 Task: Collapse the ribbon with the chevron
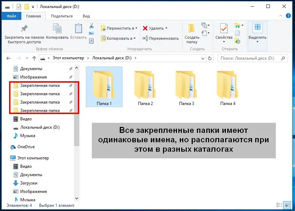[281, 16]
